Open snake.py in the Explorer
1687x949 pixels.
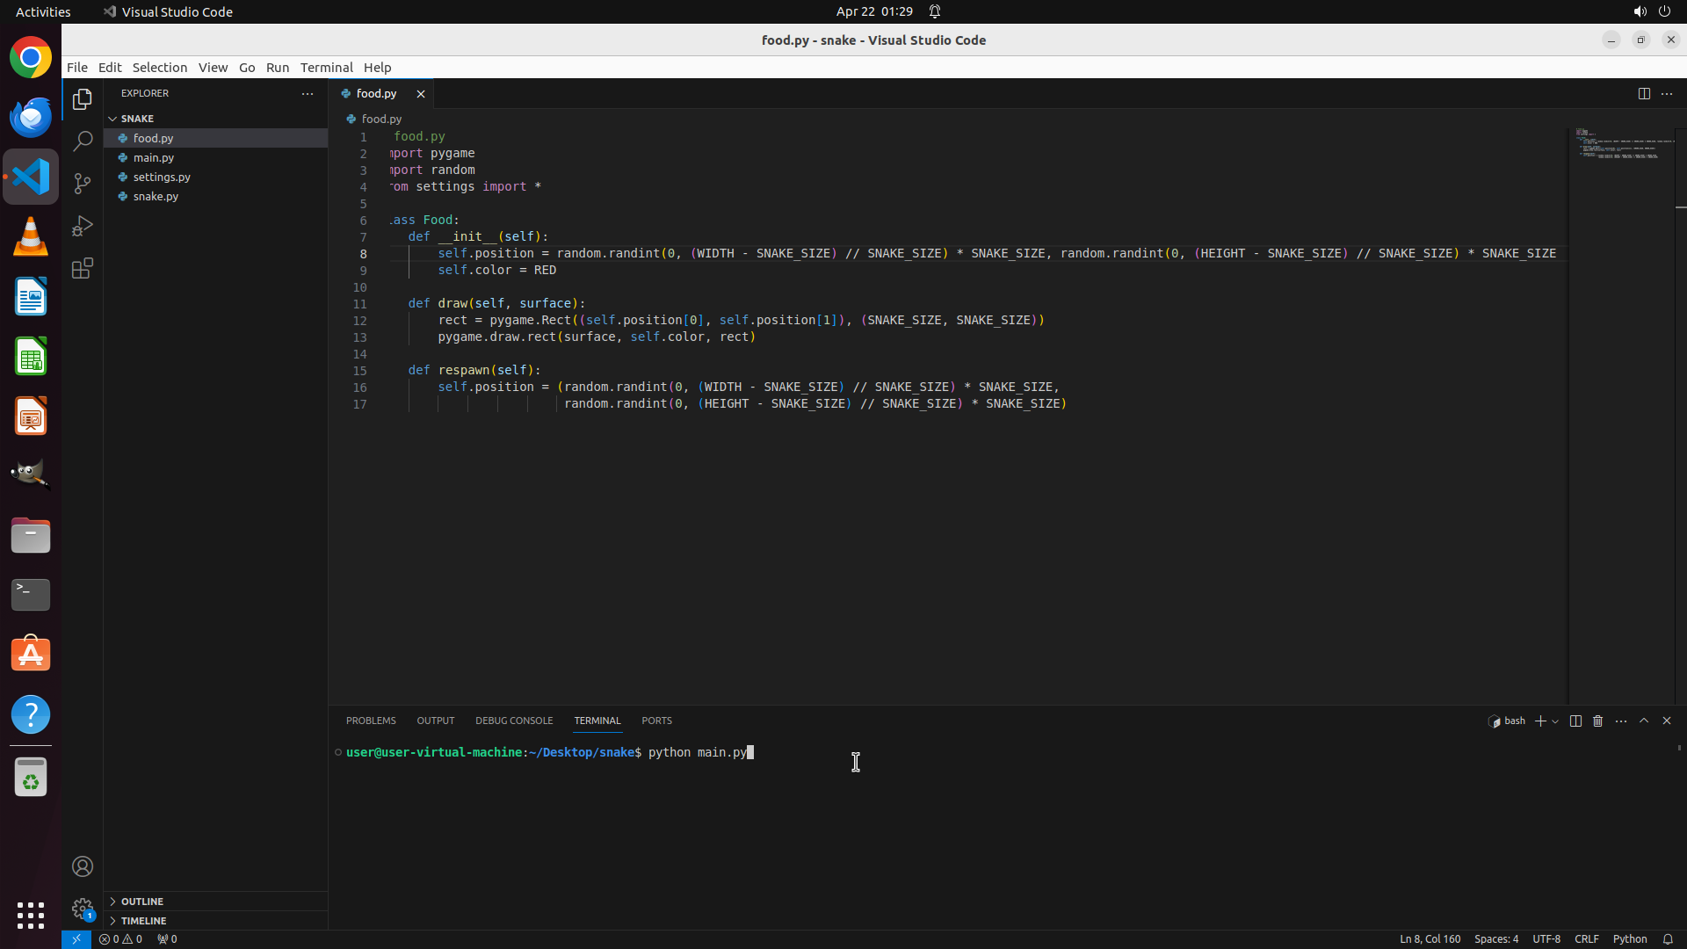[x=156, y=197]
